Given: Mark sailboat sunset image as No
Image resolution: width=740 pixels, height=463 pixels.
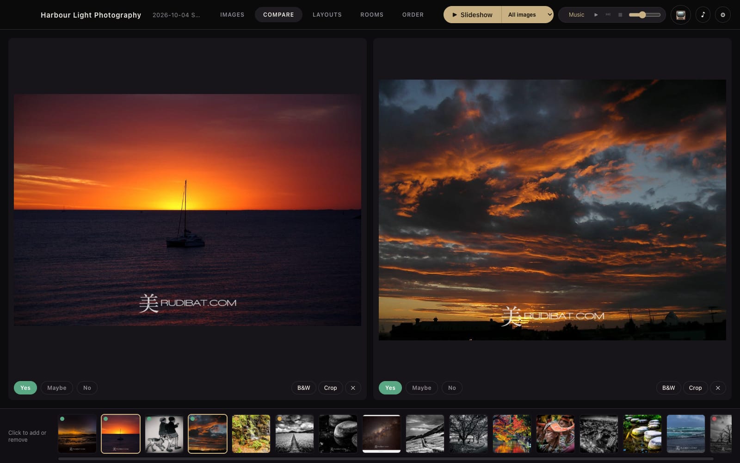Looking at the screenshot, I should [87, 388].
